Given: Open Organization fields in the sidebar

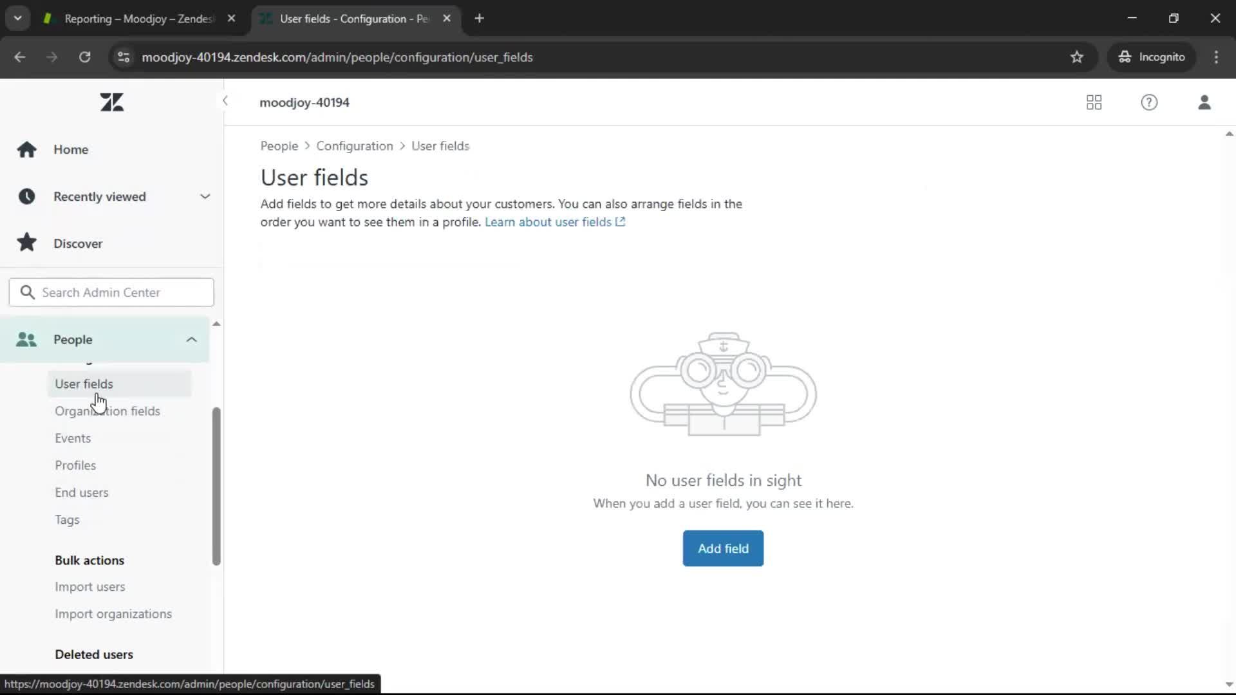Looking at the screenshot, I should click(108, 411).
